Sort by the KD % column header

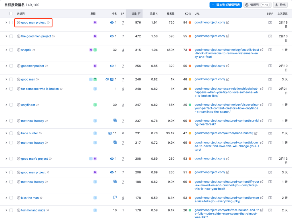coord(188,13)
